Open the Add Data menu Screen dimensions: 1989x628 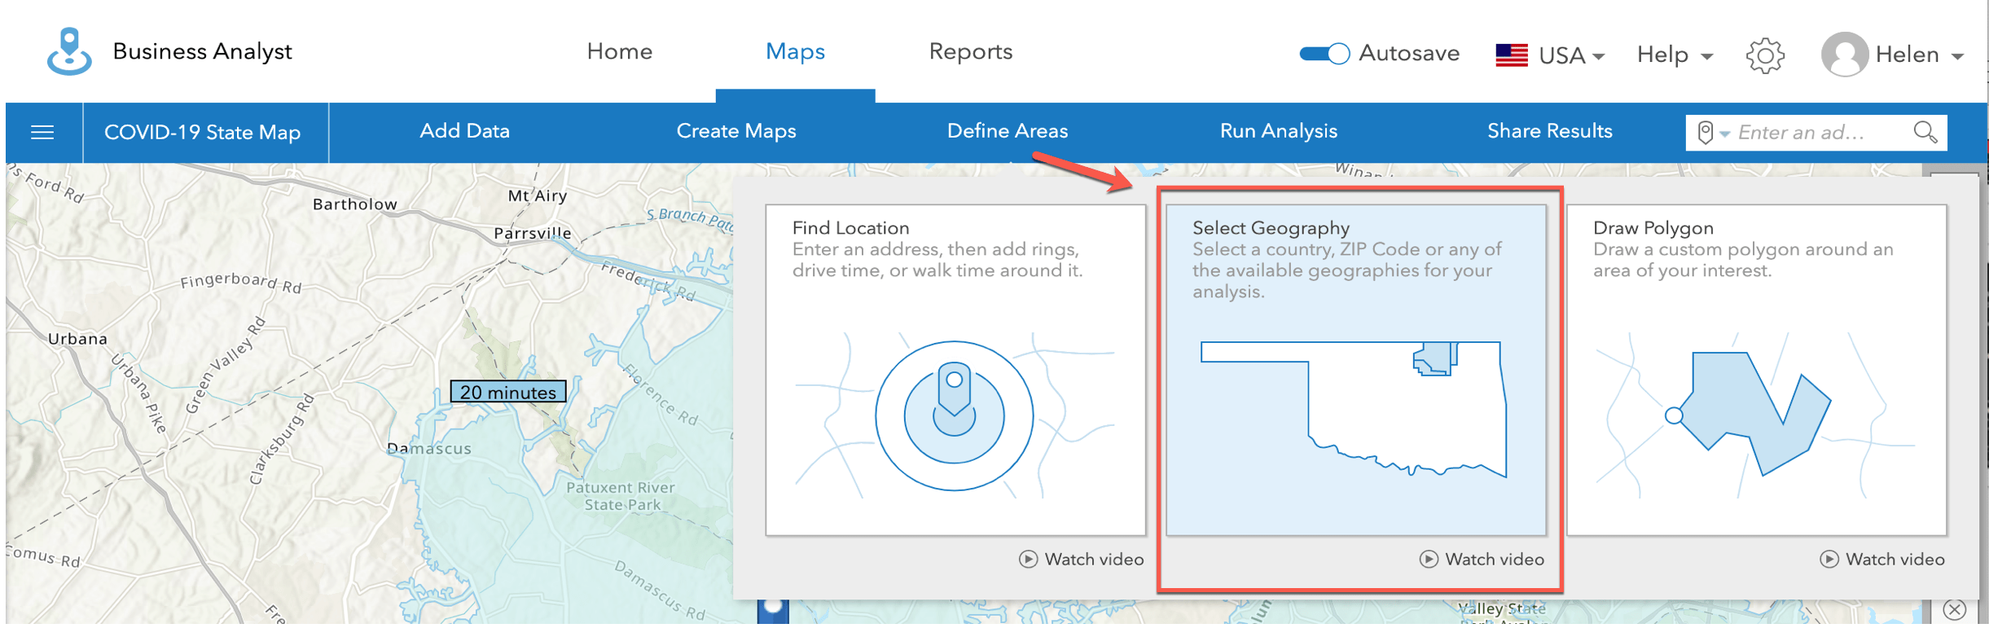tap(464, 131)
